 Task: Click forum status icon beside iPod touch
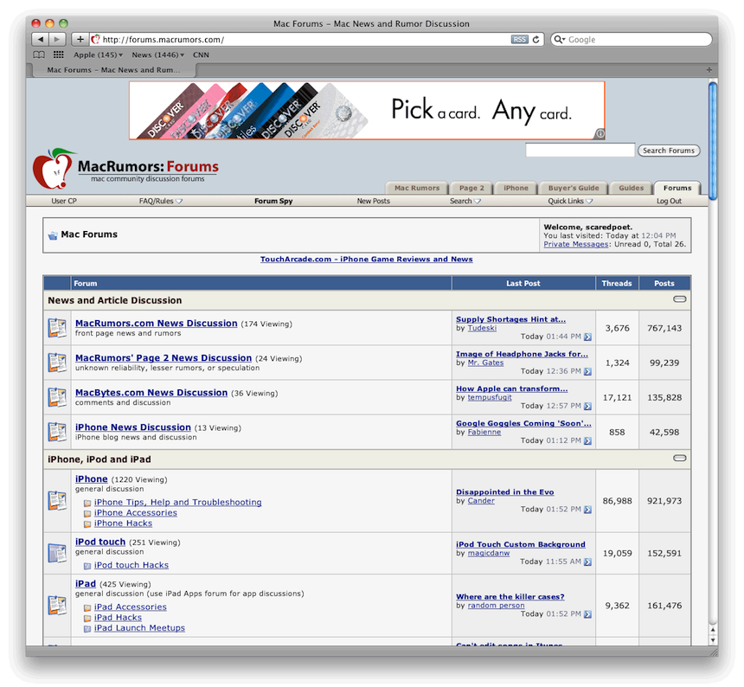57,553
